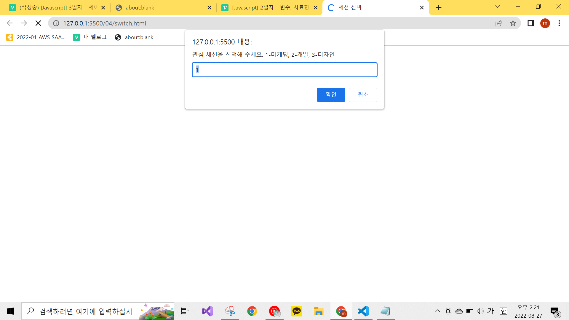Click the share page icon
This screenshot has height=320, width=569.
click(499, 23)
